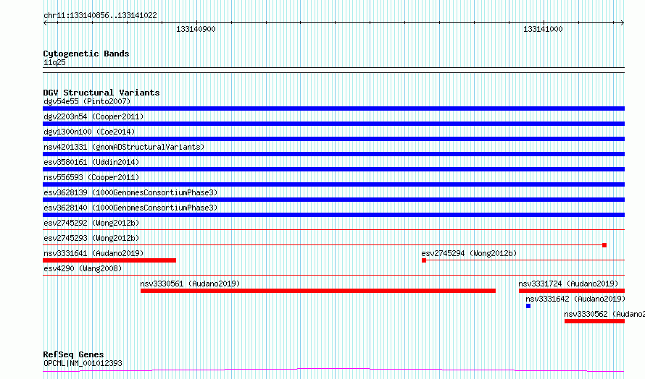The width and height of the screenshot is (645, 379).
Task: Open nsv3331642 (Audano2019) label
Action: pyautogui.click(x=575, y=299)
